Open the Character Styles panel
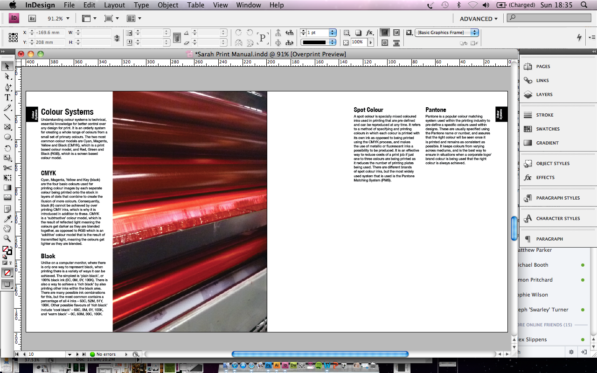Screen dimensions: 597x373 557,219
